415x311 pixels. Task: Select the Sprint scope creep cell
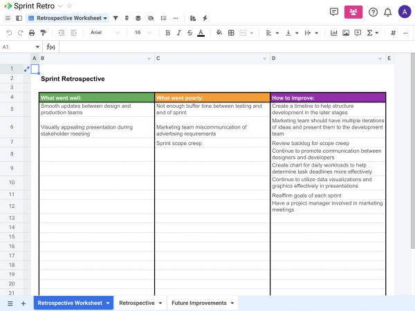point(212,143)
